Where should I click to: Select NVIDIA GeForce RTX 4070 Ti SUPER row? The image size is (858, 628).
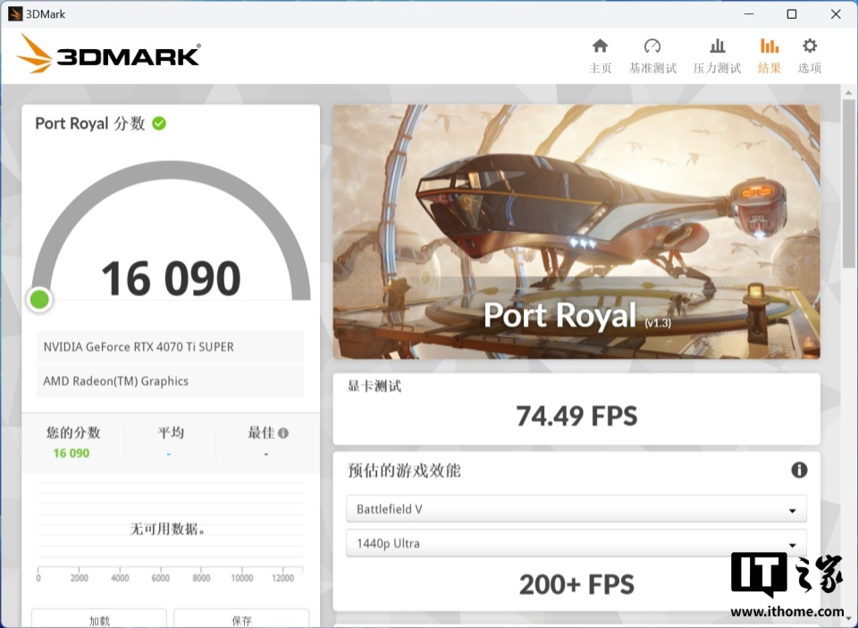pyautogui.click(x=170, y=347)
